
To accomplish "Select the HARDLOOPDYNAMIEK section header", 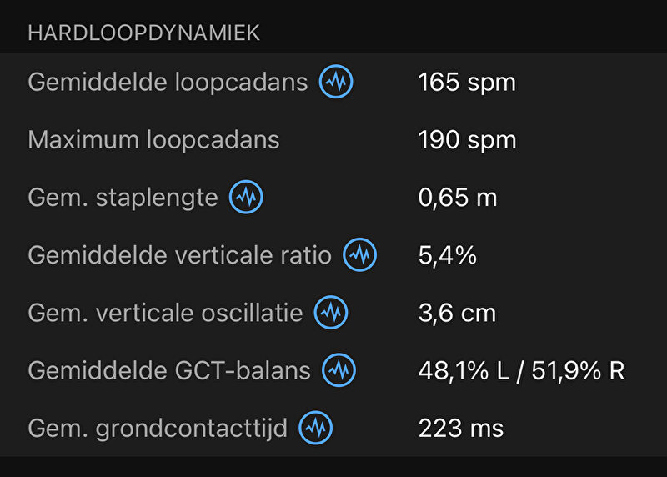I will (143, 33).
